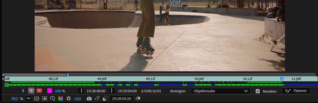Image resolution: width=318 pixels, height=103 pixels.
Task: Take snapshot with camera icon
Action: pos(89,99)
